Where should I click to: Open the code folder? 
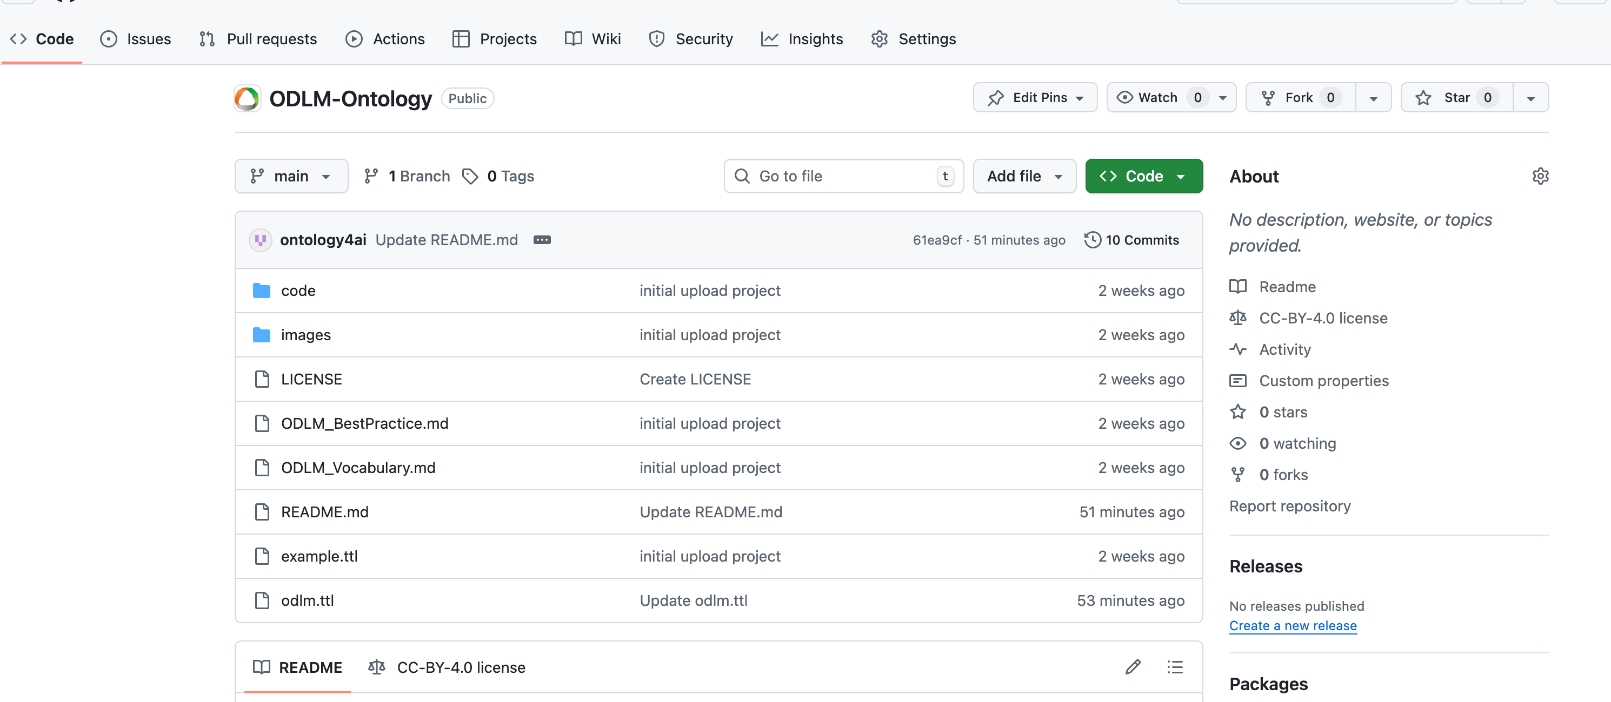(298, 291)
